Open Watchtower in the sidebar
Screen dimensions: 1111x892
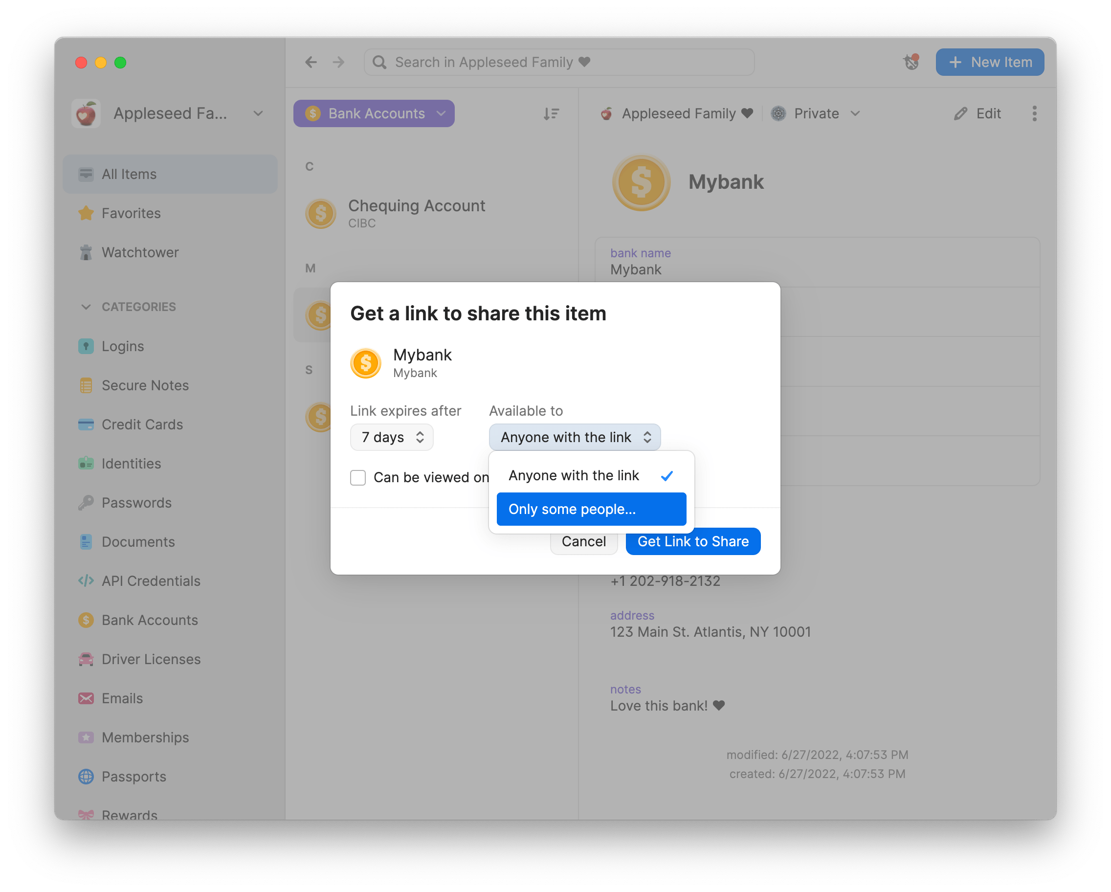point(170,252)
